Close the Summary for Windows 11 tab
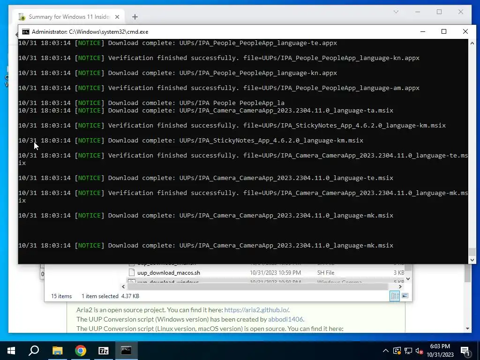The image size is (480, 360). (117, 17)
